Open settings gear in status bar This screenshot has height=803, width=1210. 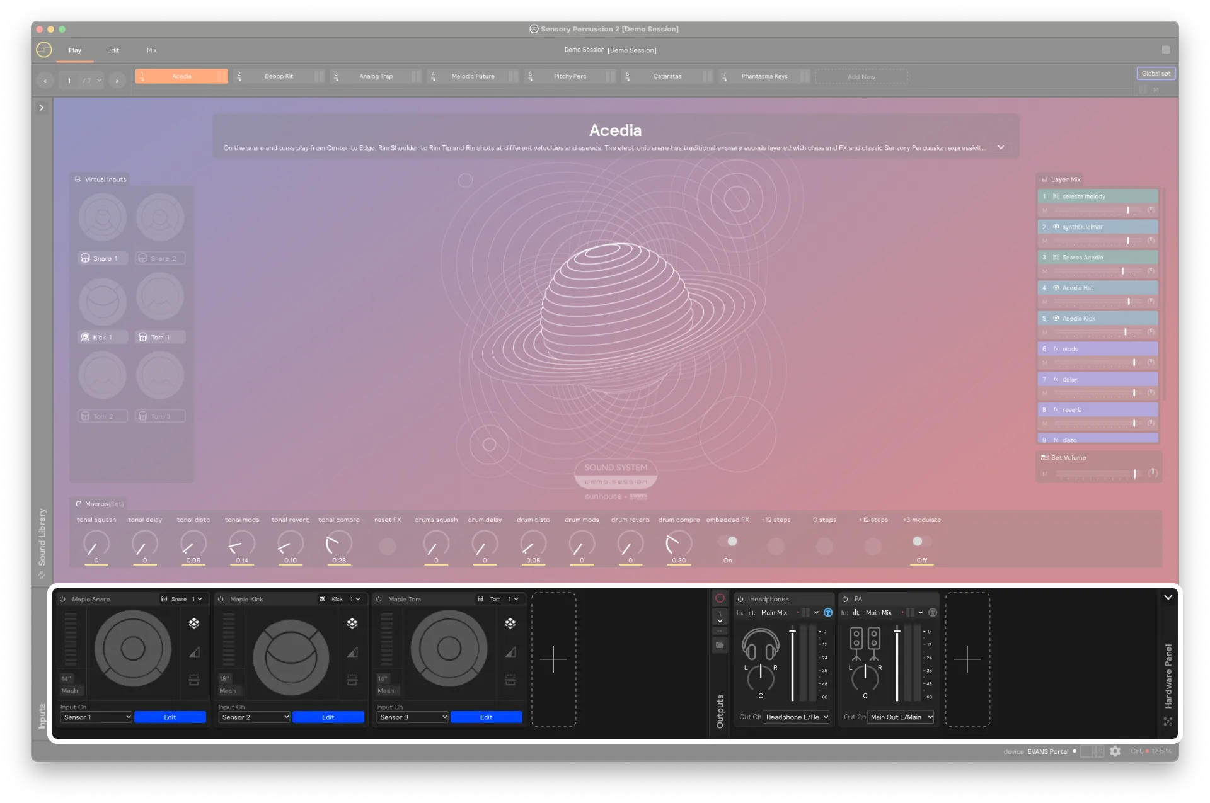1115,751
